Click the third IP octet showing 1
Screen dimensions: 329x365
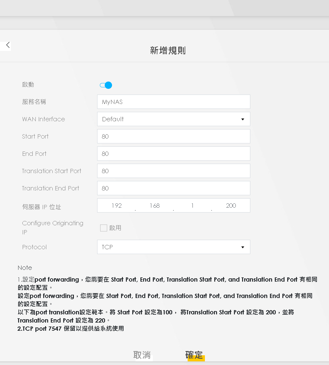(x=192, y=206)
